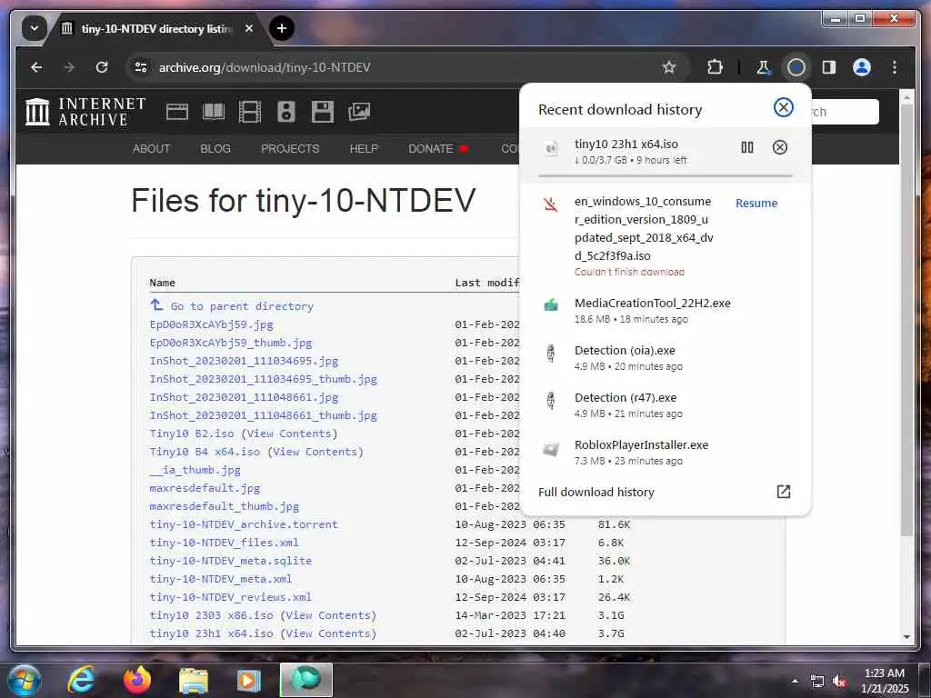
Task: Click the muted volume tray icon
Action: point(839,682)
